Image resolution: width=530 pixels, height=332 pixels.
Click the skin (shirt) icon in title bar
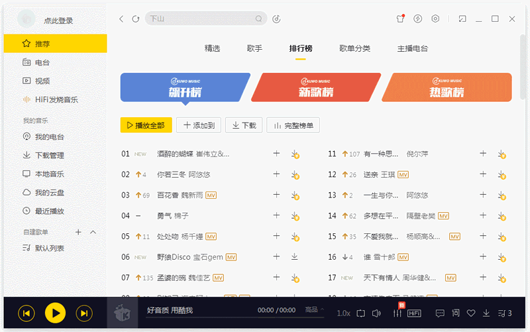pos(400,19)
